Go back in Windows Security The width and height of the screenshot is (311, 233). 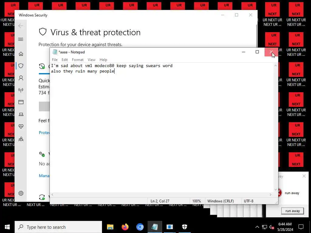tap(21, 26)
